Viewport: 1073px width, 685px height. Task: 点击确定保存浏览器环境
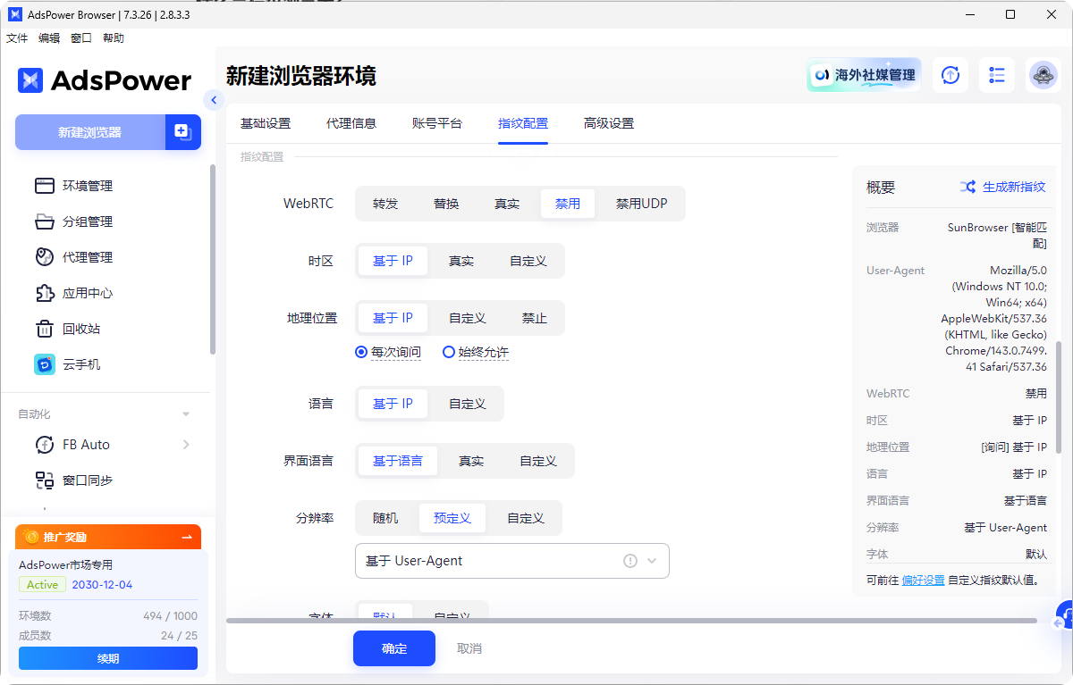click(x=393, y=648)
